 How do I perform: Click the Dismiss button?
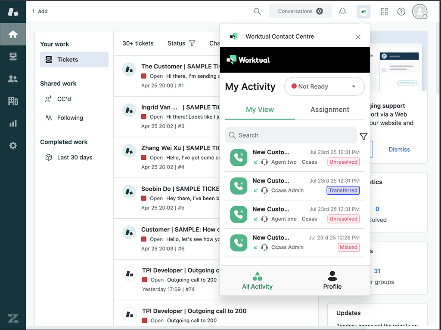[399, 149]
